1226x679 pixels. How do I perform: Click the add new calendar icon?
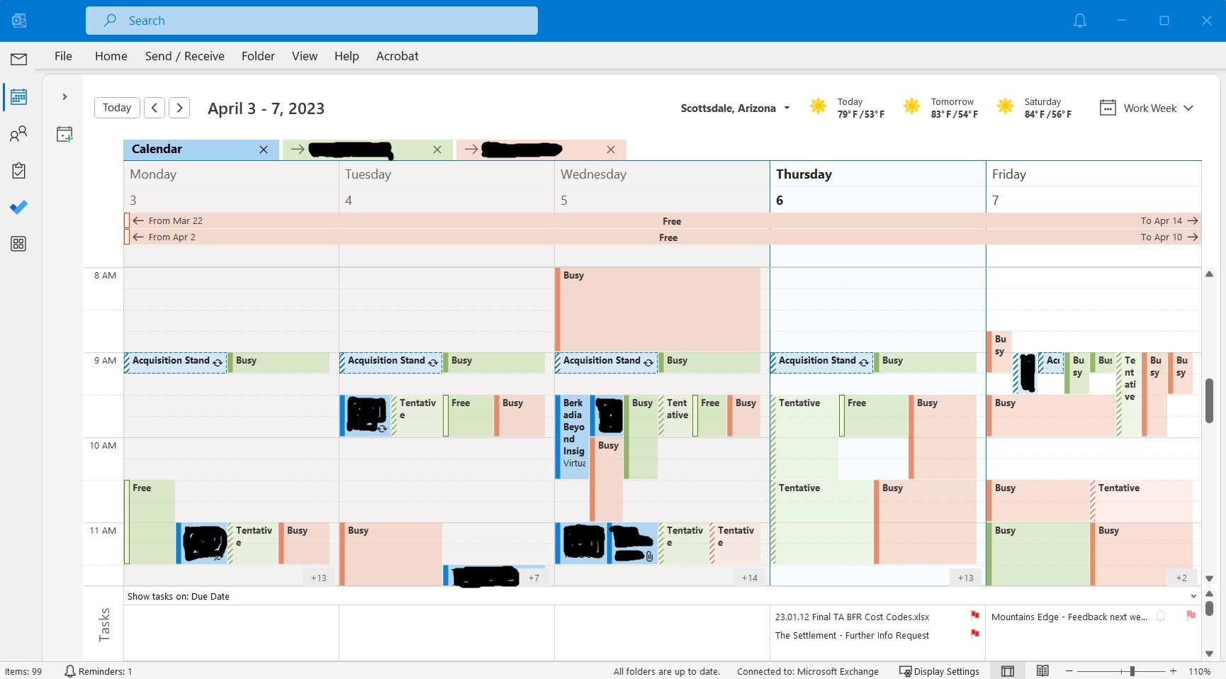click(64, 134)
